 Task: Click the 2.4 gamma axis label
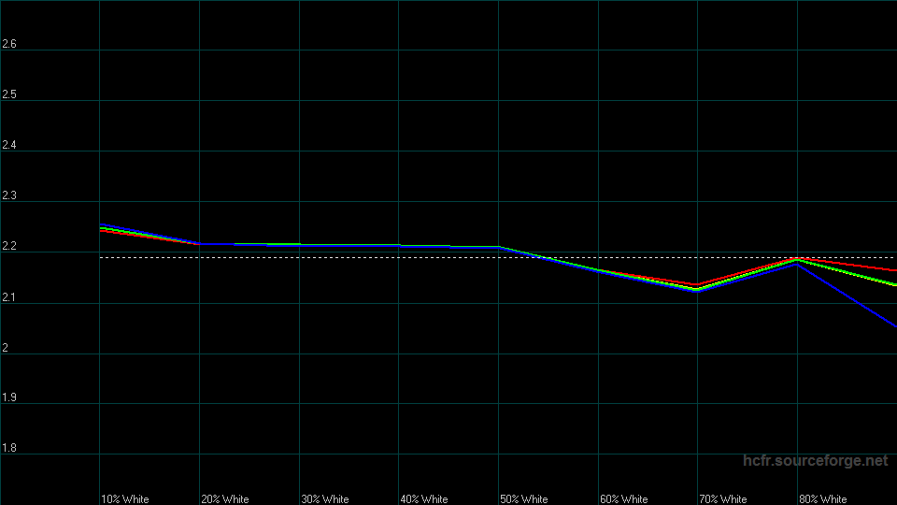pos(9,145)
